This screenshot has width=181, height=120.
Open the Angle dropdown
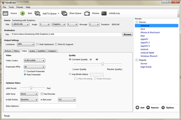tap(45, 24)
